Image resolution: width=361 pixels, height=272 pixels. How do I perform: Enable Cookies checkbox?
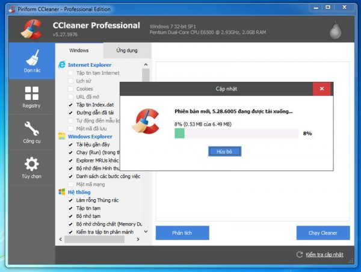70,89
